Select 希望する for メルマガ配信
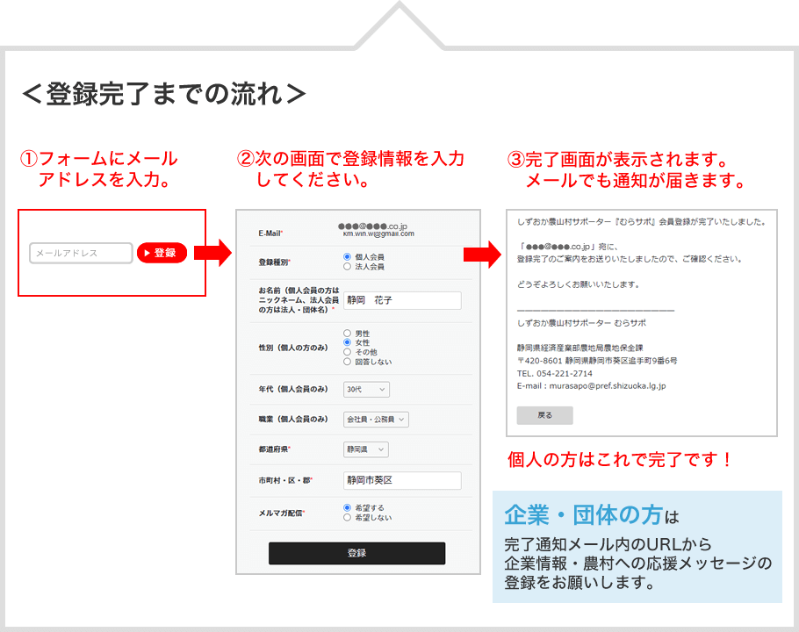799x632 pixels. (x=348, y=507)
